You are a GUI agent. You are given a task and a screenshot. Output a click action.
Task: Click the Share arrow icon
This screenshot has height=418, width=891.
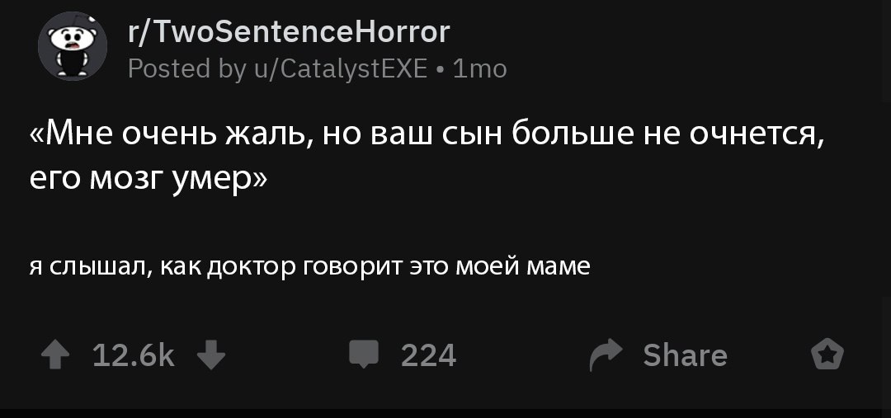pos(607,355)
